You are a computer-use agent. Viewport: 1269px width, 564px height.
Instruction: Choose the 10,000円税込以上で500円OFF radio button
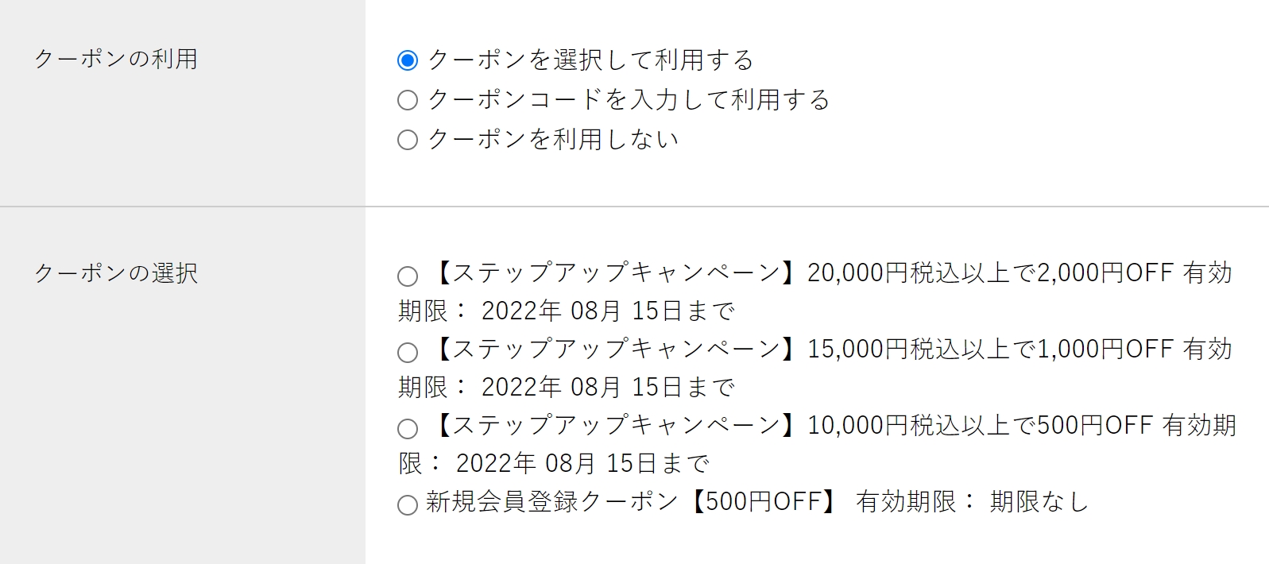(408, 429)
